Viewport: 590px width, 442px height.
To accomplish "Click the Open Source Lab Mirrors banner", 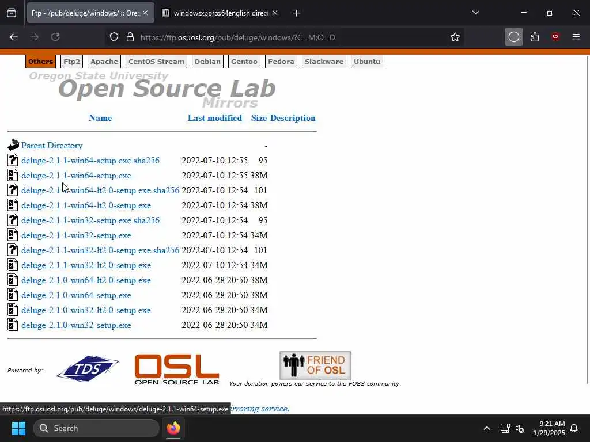I will [152, 89].
